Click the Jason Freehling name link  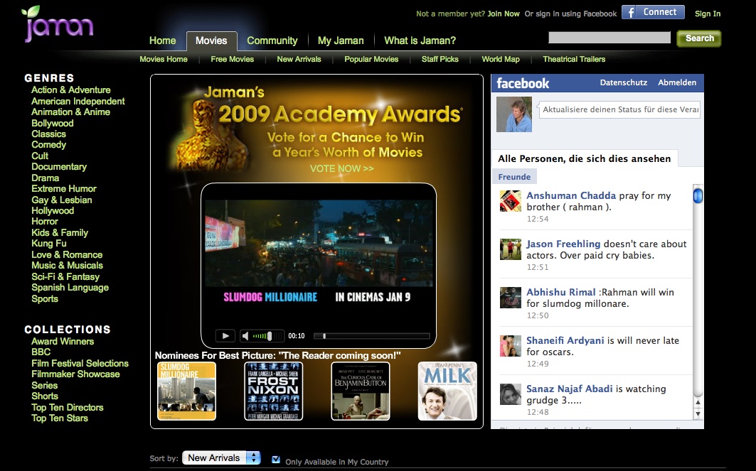point(563,244)
